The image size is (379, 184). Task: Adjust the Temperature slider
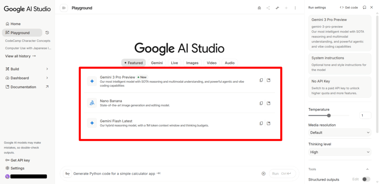tap(329, 116)
